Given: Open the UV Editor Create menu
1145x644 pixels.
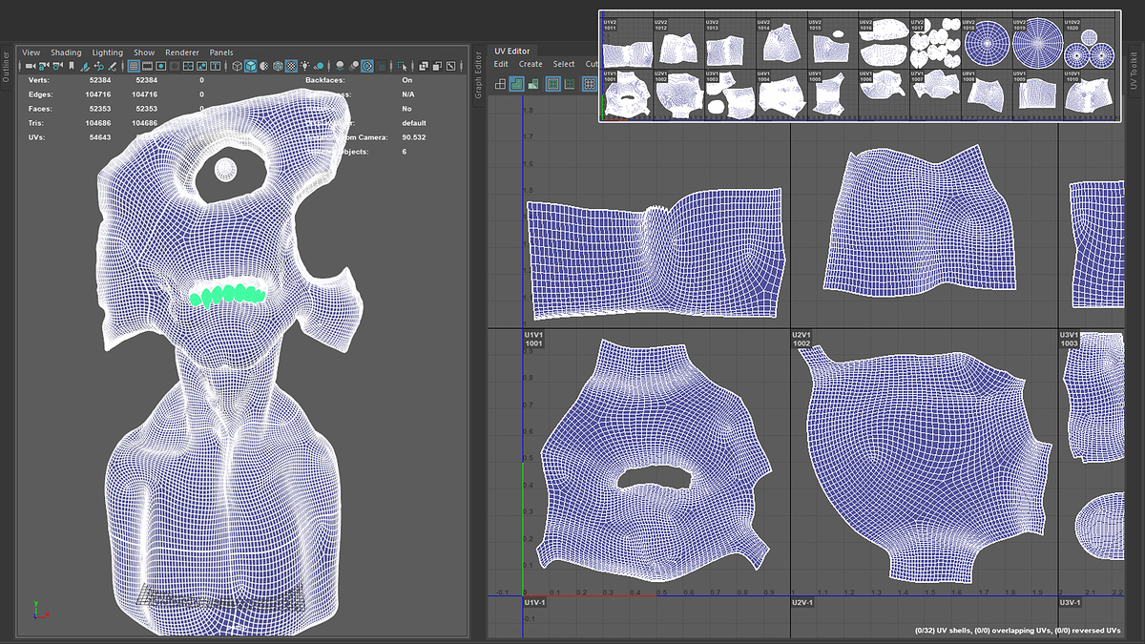Looking at the screenshot, I should [x=531, y=64].
